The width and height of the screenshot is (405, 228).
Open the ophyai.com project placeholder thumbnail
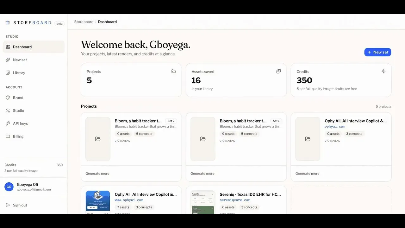tap(308, 139)
